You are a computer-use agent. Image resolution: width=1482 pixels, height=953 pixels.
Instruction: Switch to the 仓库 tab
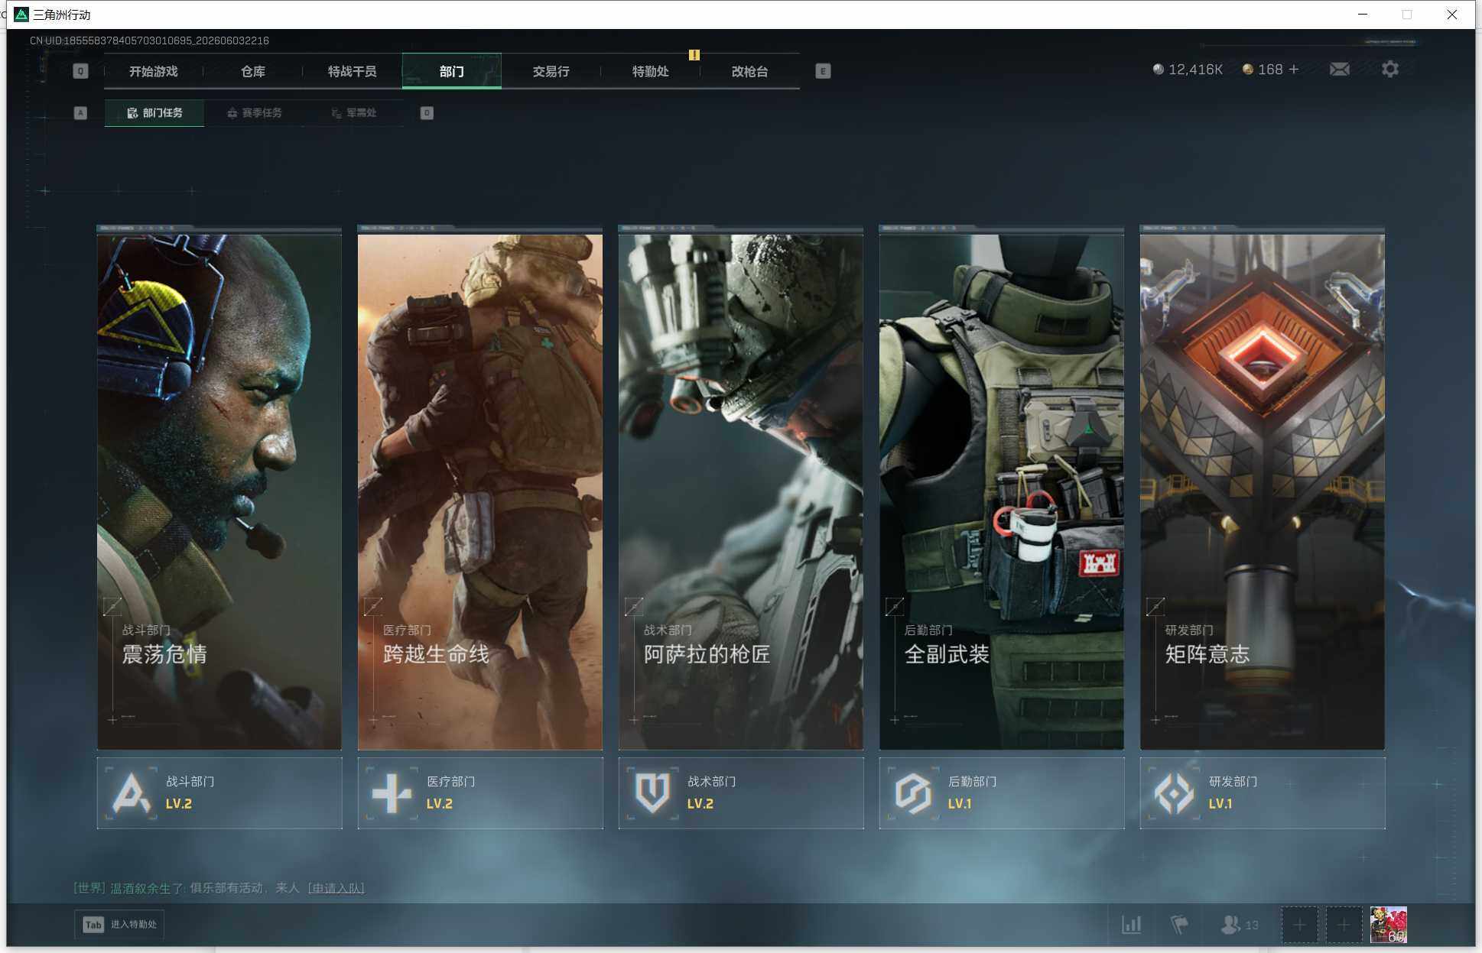coord(253,71)
